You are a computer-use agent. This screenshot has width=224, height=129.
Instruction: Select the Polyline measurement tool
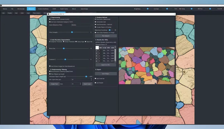click(x=10, y=13)
